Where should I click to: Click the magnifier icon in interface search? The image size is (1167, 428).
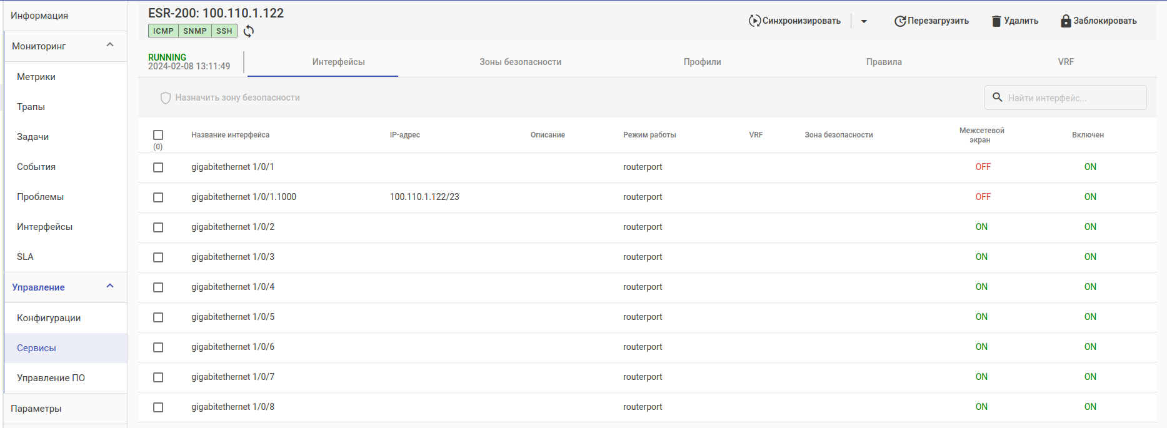click(998, 97)
